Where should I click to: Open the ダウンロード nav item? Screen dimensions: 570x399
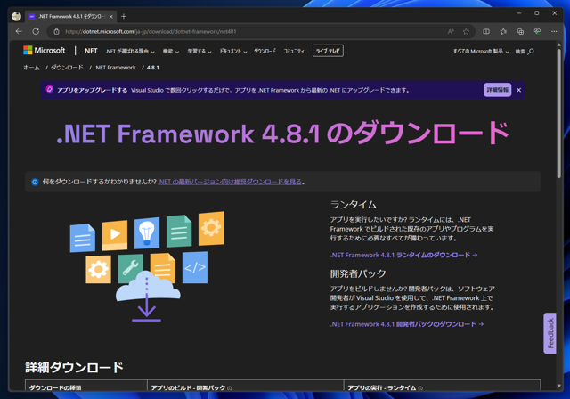point(265,52)
